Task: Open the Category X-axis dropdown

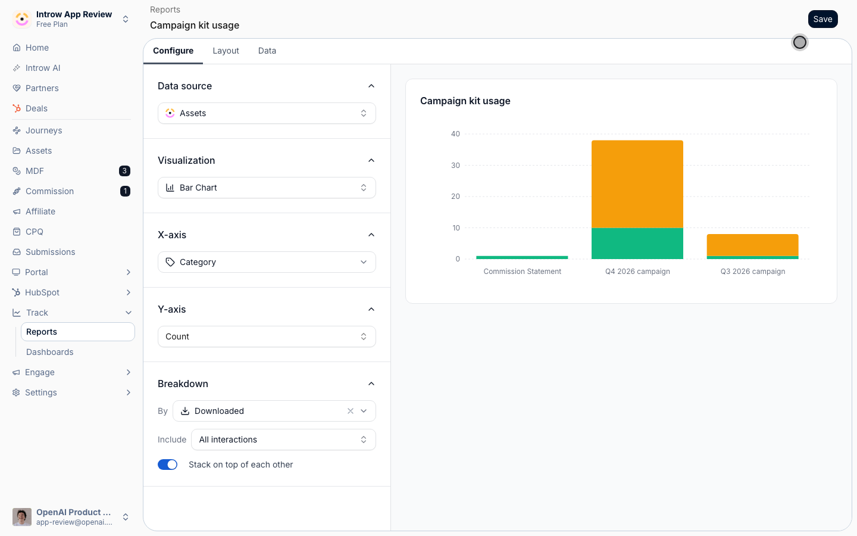Action: pyautogui.click(x=267, y=262)
